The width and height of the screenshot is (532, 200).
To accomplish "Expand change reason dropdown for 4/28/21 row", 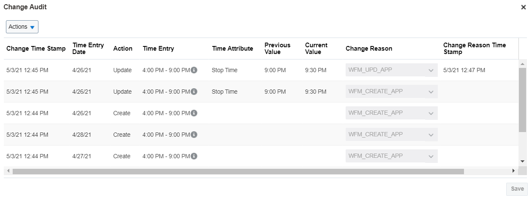I will (x=431, y=135).
